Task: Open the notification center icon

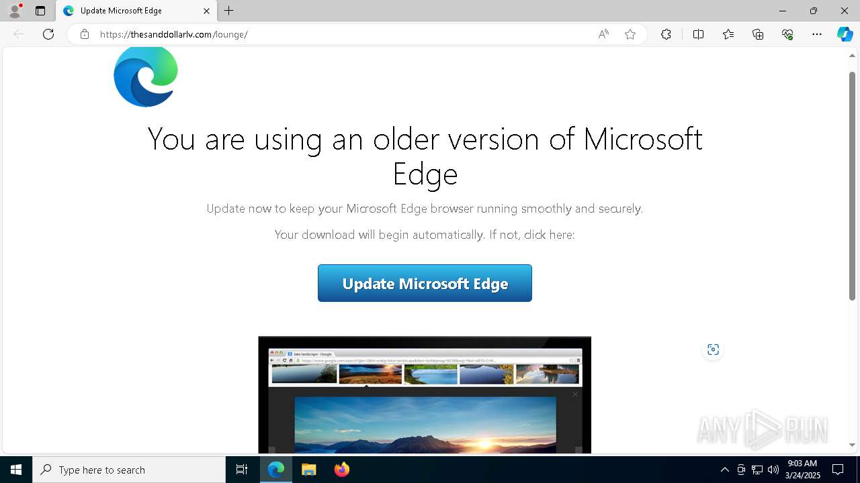Action: point(838,470)
